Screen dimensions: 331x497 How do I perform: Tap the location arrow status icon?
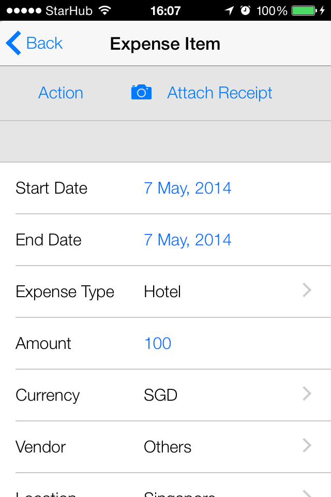point(229,11)
